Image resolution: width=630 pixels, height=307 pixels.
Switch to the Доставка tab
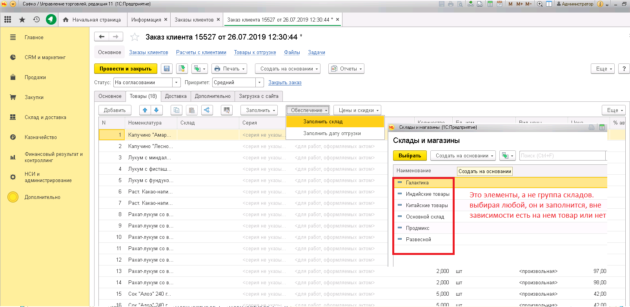coord(176,96)
